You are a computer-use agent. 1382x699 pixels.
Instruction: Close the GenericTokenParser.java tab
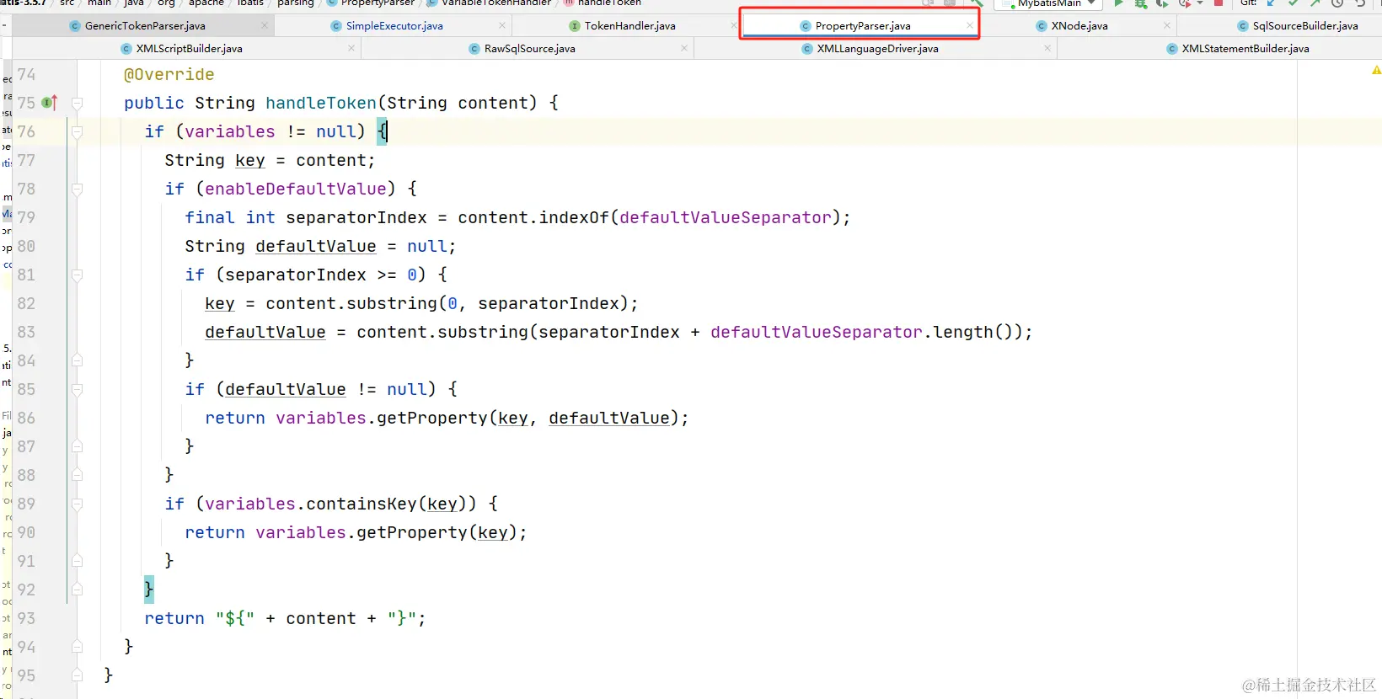click(x=265, y=26)
